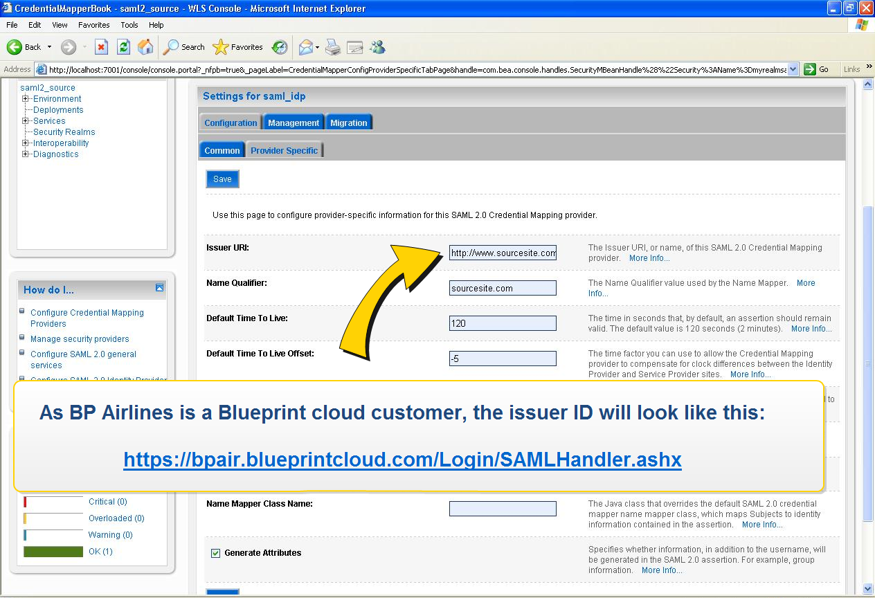Image resolution: width=875 pixels, height=598 pixels.
Task: Open Configure Credential Mapping Providers link
Action: click(x=87, y=318)
